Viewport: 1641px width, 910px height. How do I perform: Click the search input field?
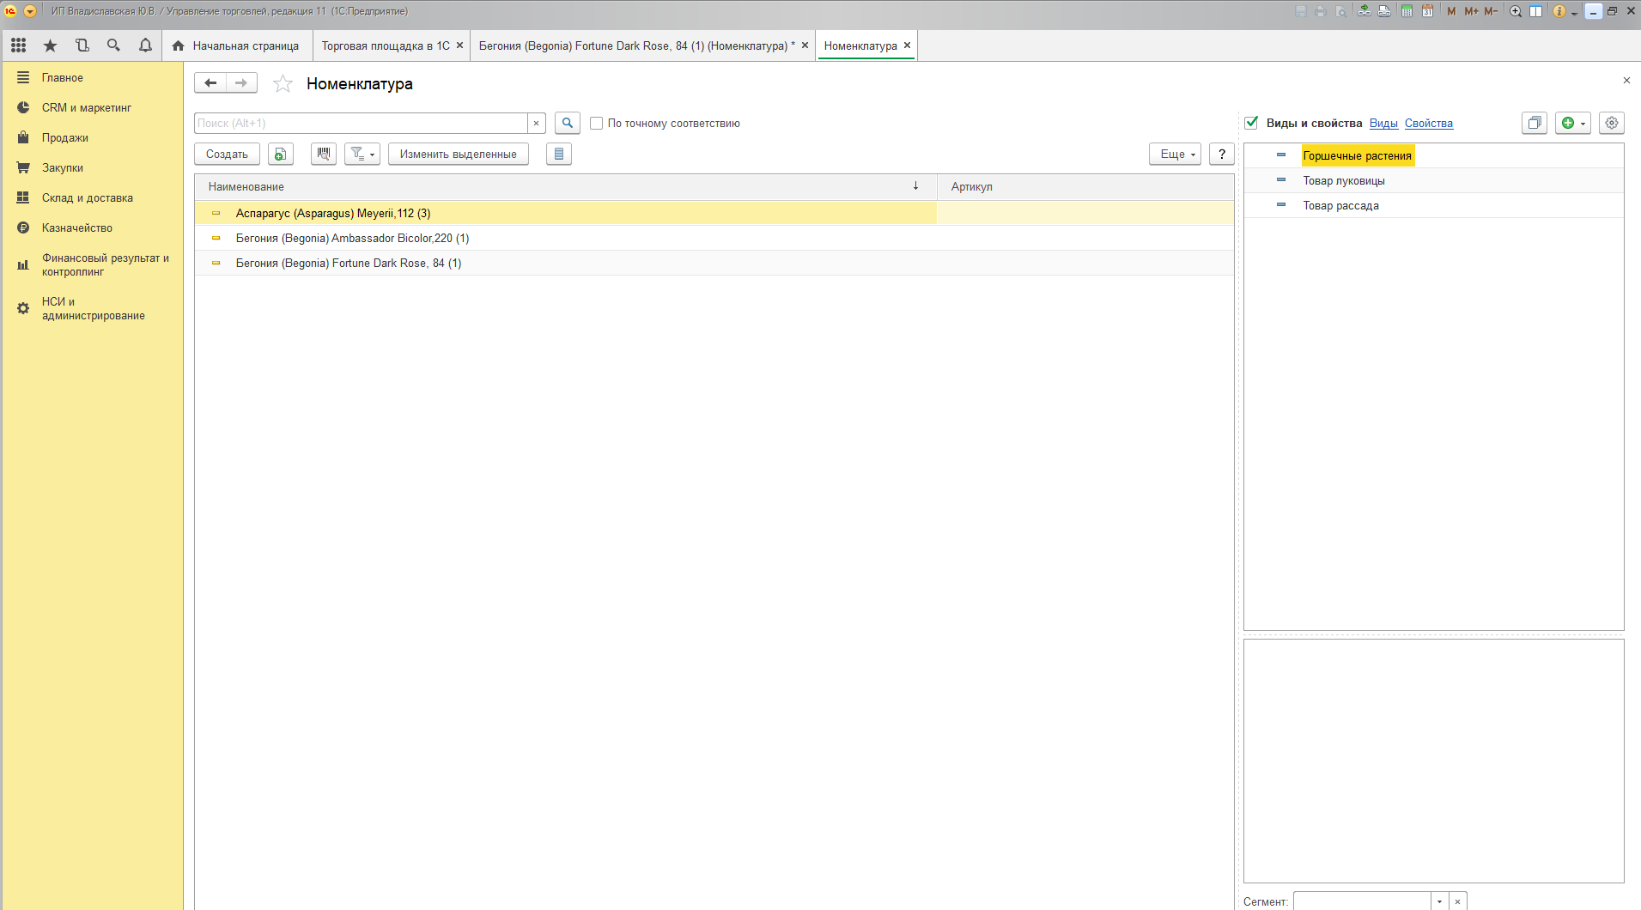click(361, 123)
